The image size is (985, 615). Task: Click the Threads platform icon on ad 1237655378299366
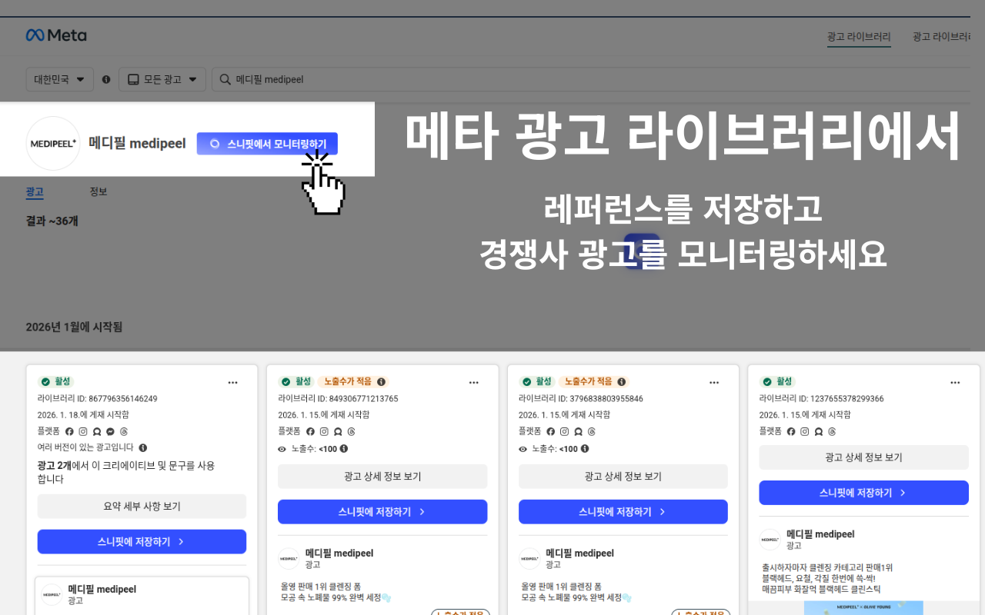pos(832,432)
